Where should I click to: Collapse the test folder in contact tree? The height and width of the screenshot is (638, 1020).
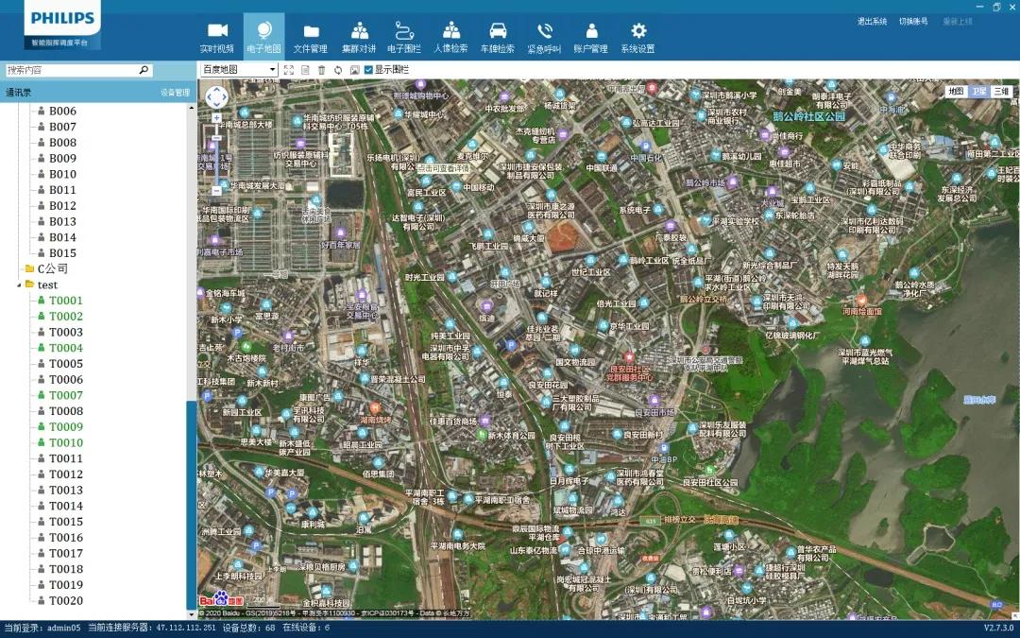(19, 285)
